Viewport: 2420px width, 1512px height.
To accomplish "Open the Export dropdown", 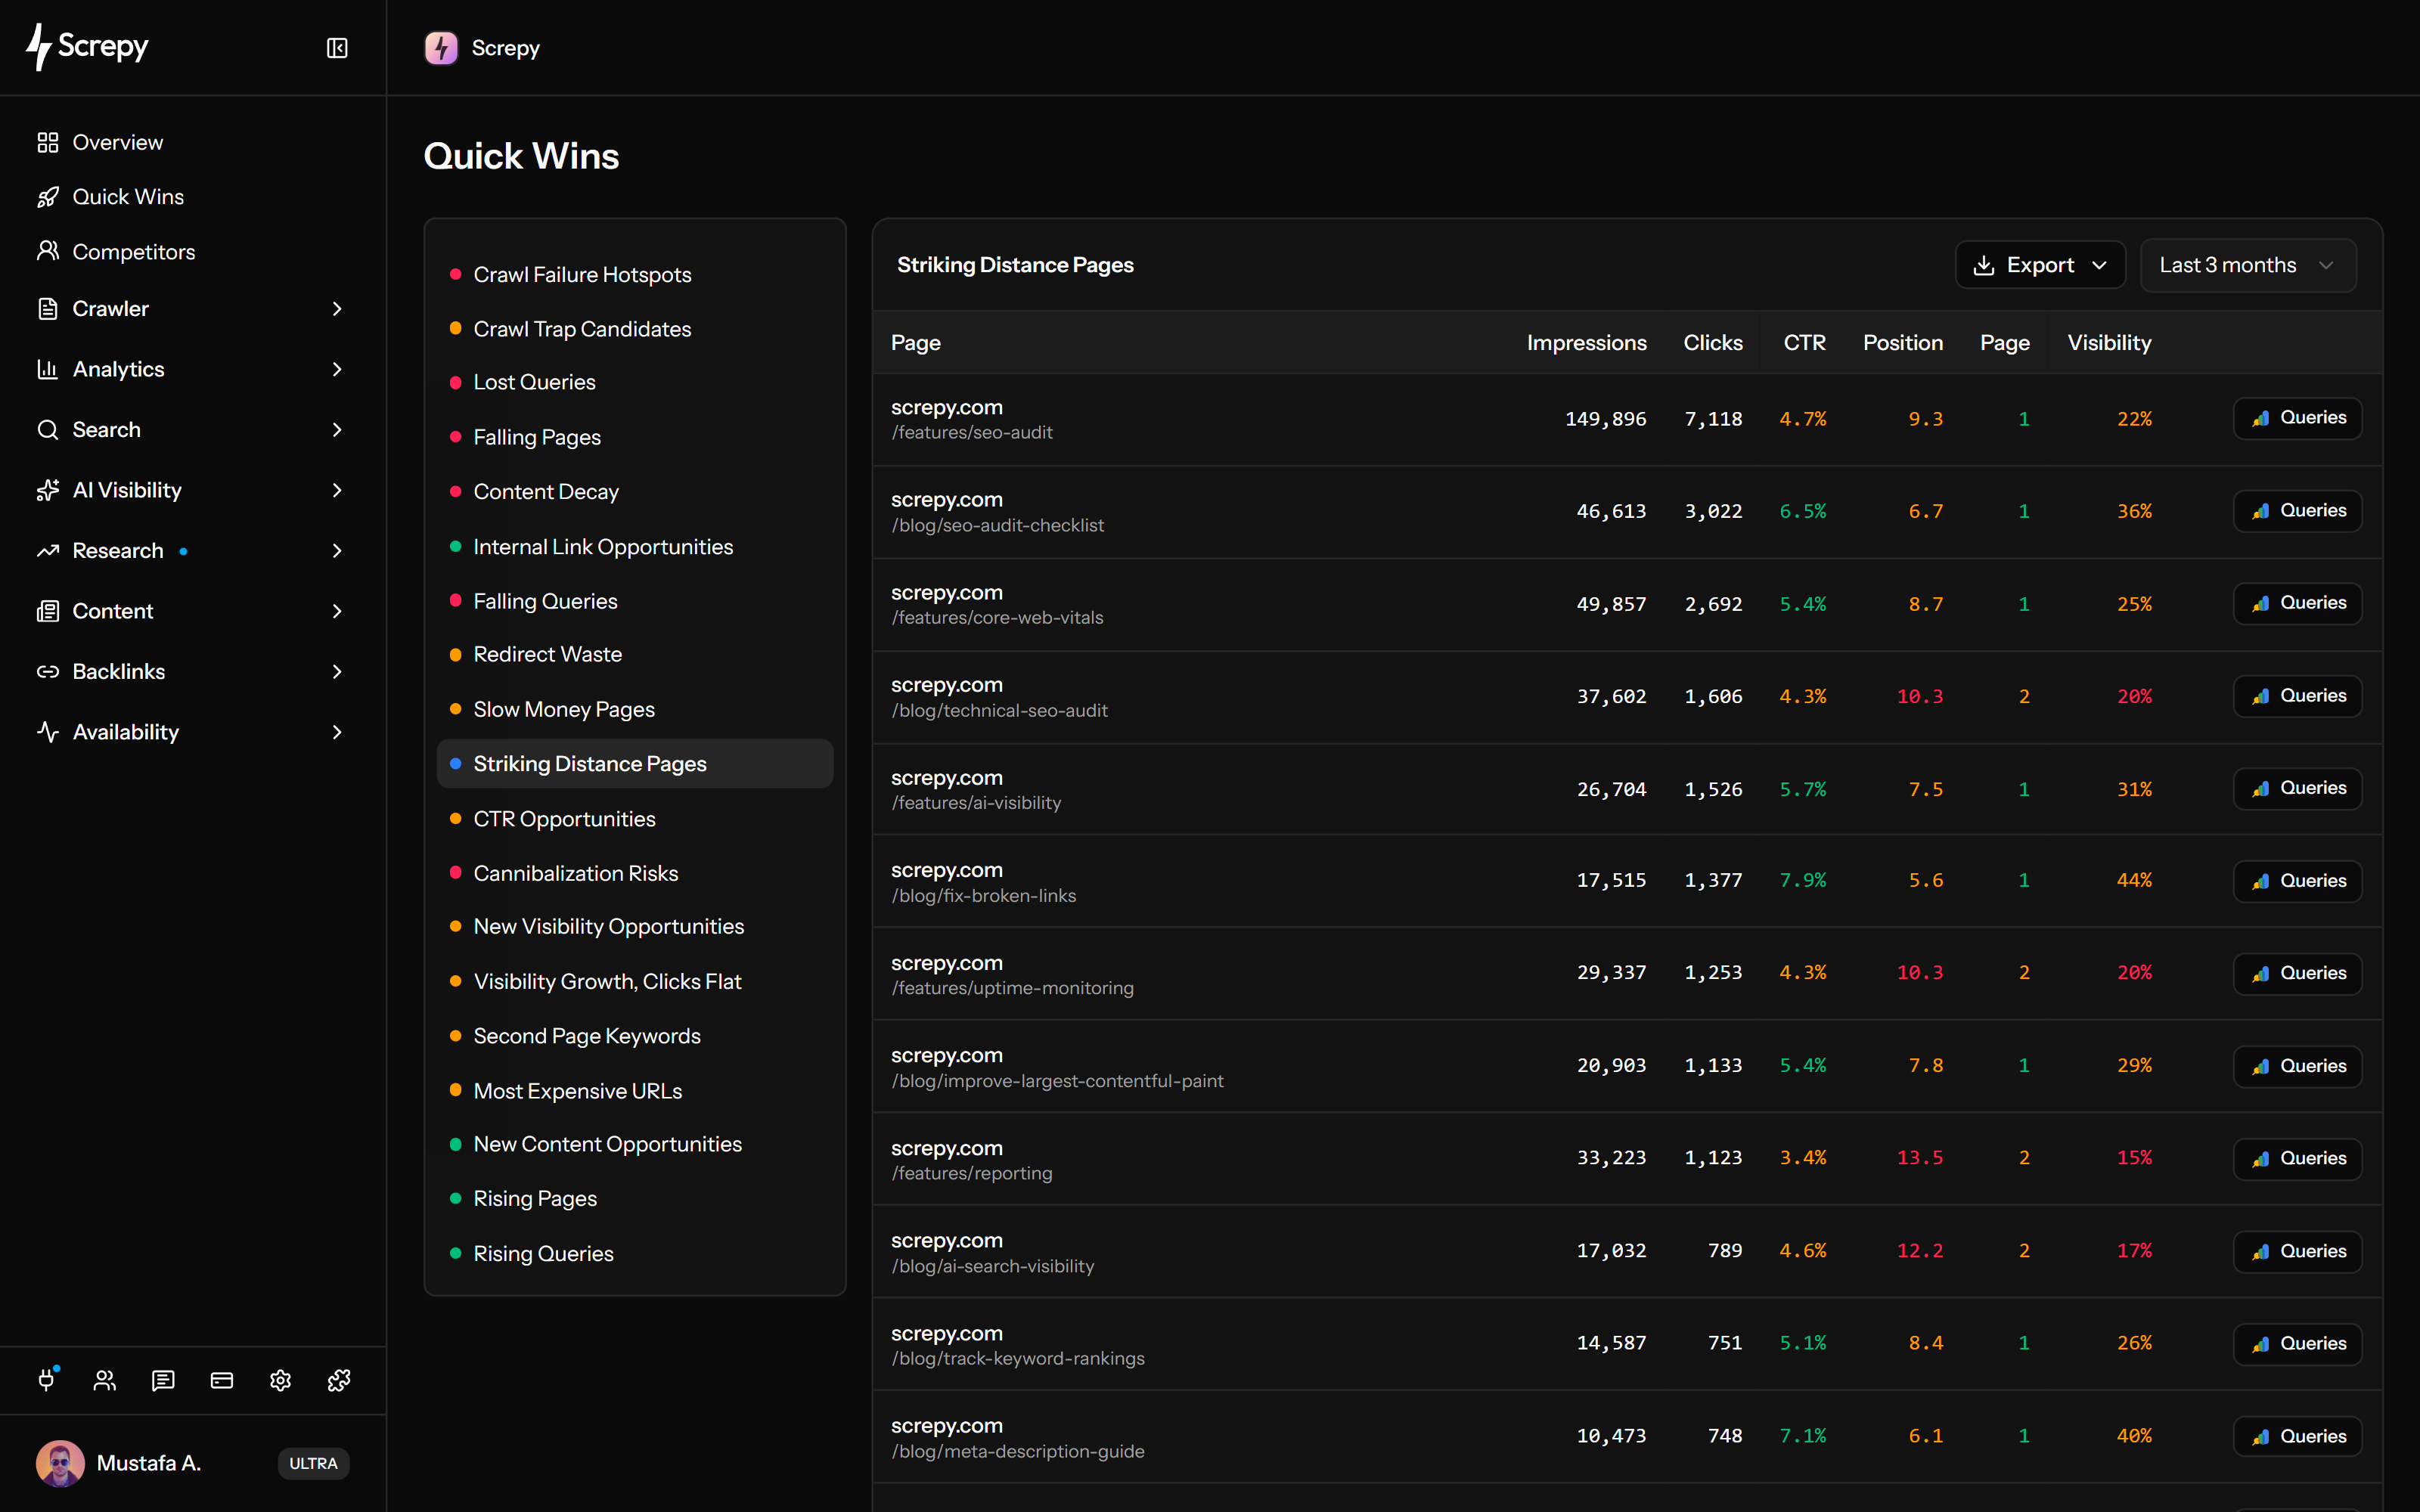I will [2040, 265].
